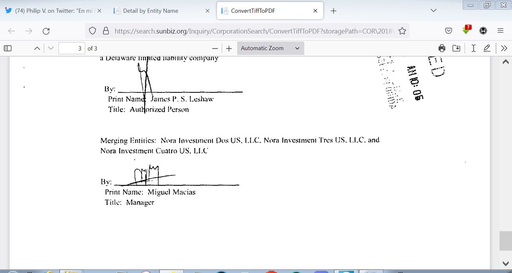Restore down the browser window

pos(488,5)
